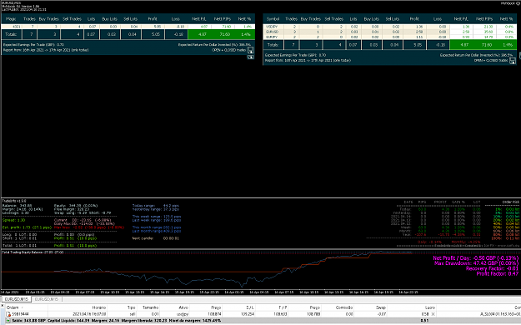Click save icon in Magic report panel
This screenshot has width=521, height=325.
tap(251, 50)
